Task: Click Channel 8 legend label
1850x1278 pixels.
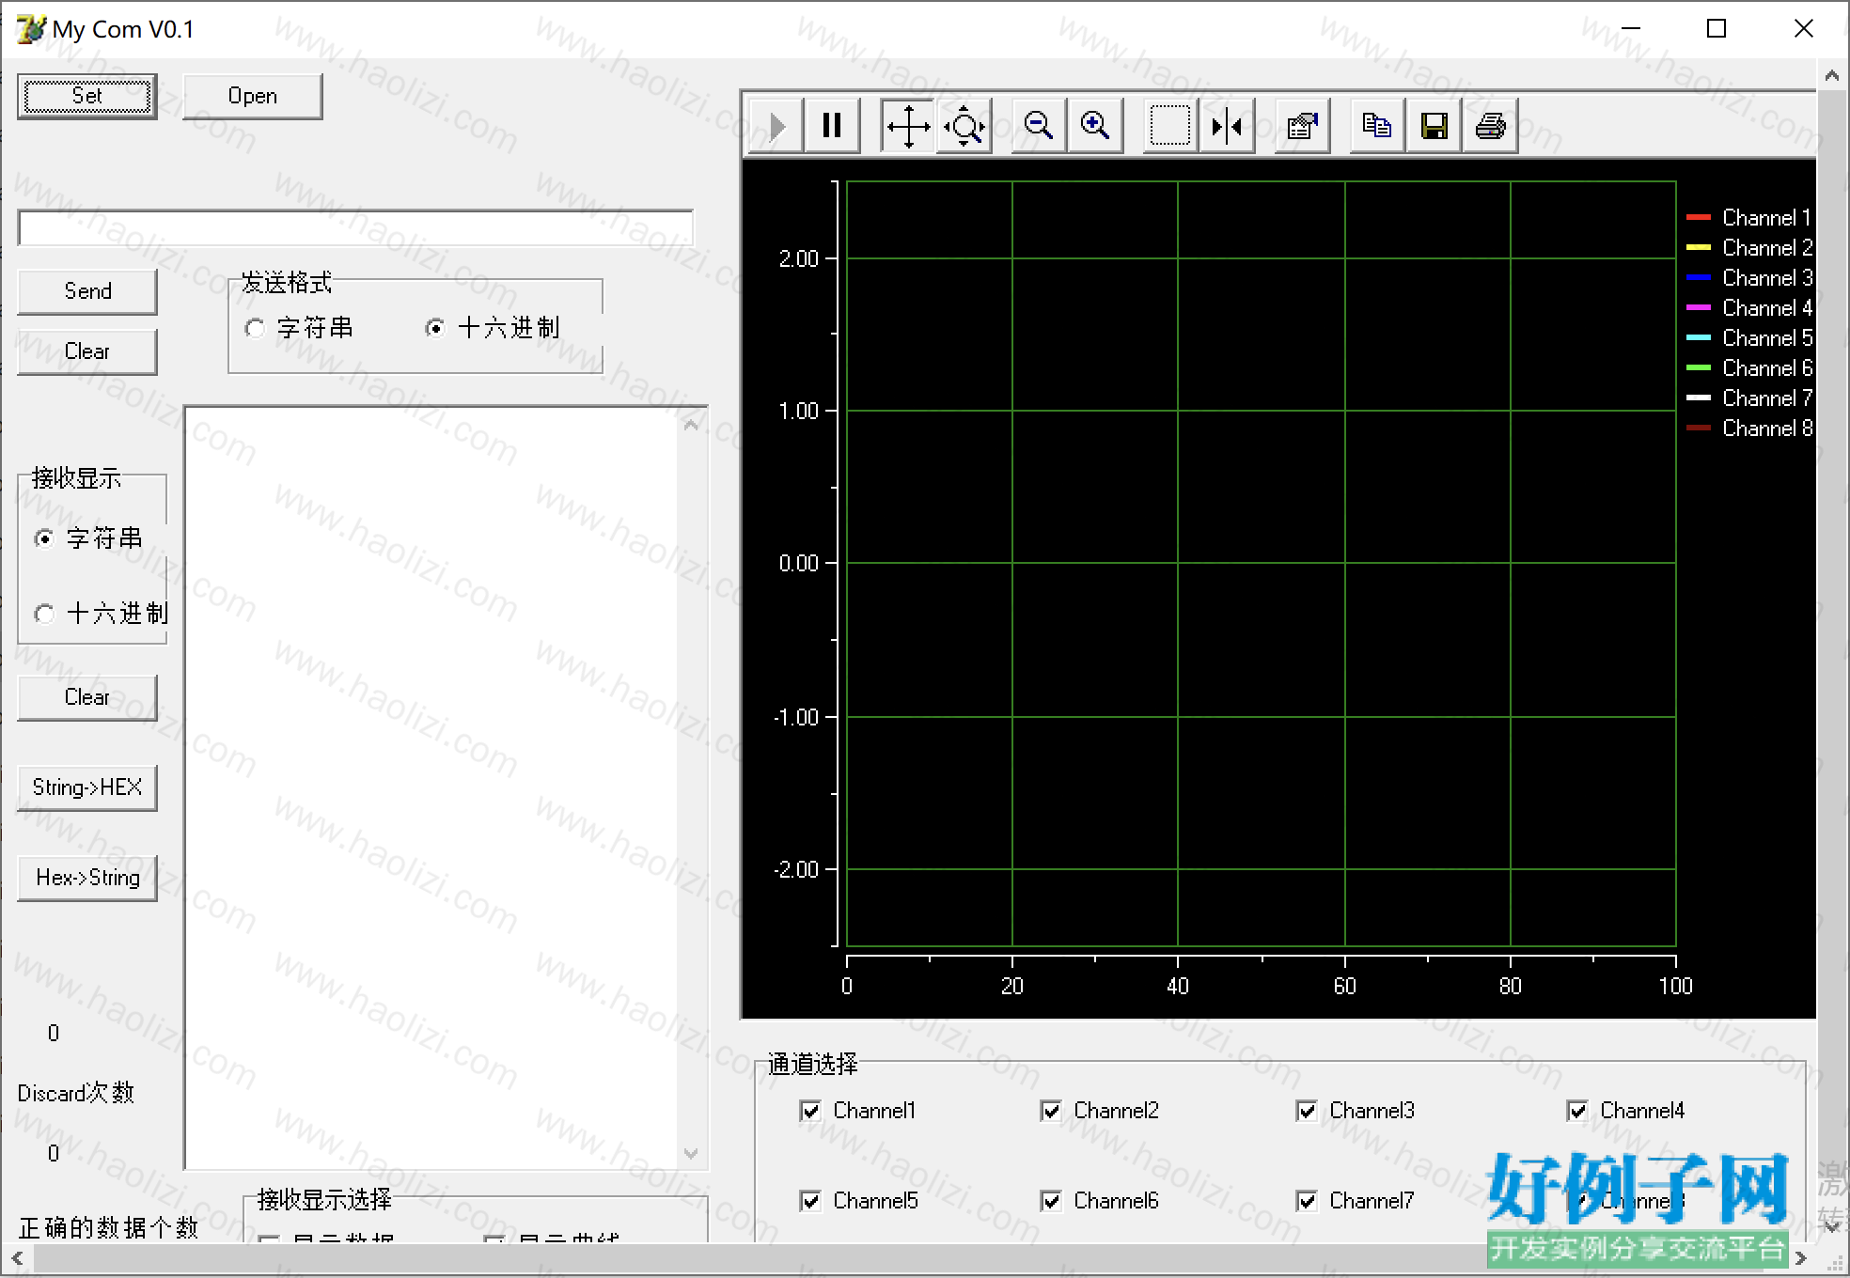Action: point(1767,429)
